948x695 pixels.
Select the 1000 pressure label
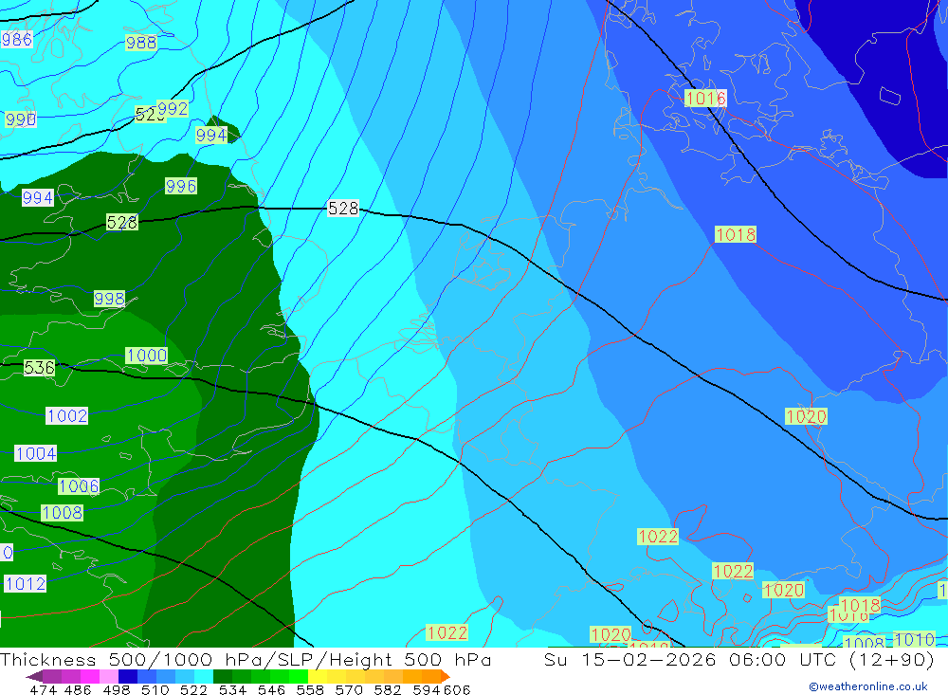147,356
